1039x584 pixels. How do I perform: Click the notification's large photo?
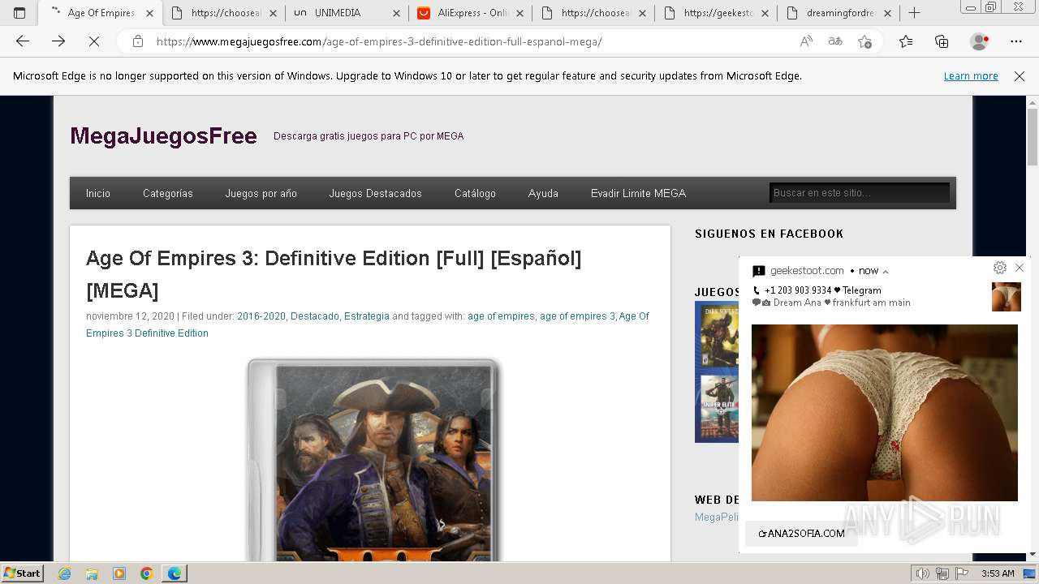pyautogui.click(x=884, y=413)
